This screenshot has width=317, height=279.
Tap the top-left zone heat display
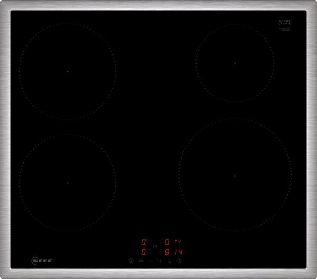[x=143, y=242]
